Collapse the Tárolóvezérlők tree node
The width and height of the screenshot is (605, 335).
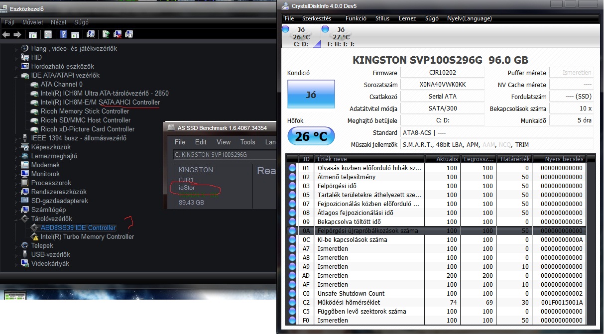[16, 219]
